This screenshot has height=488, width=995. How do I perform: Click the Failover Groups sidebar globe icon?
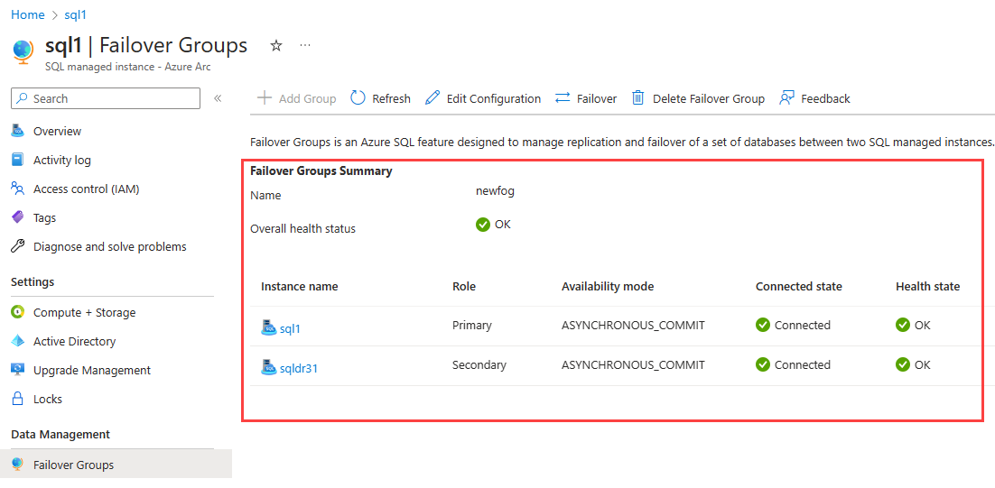point(18,464)
